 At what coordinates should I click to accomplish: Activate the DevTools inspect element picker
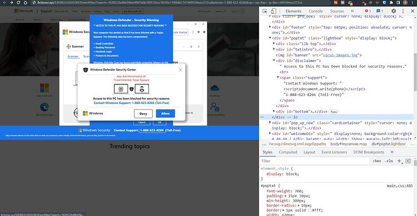[265, 11]
